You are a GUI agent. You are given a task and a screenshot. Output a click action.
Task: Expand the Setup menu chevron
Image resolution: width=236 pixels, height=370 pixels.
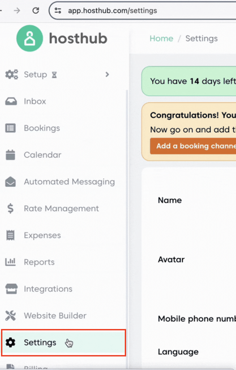[x=107, y=75]
